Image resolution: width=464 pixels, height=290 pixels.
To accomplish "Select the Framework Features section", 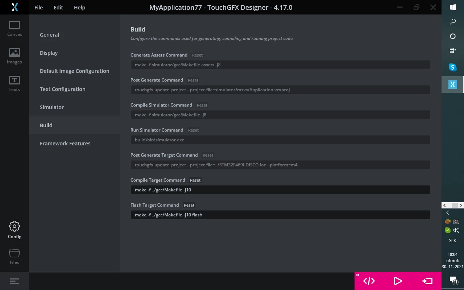I will coord(74,144).
